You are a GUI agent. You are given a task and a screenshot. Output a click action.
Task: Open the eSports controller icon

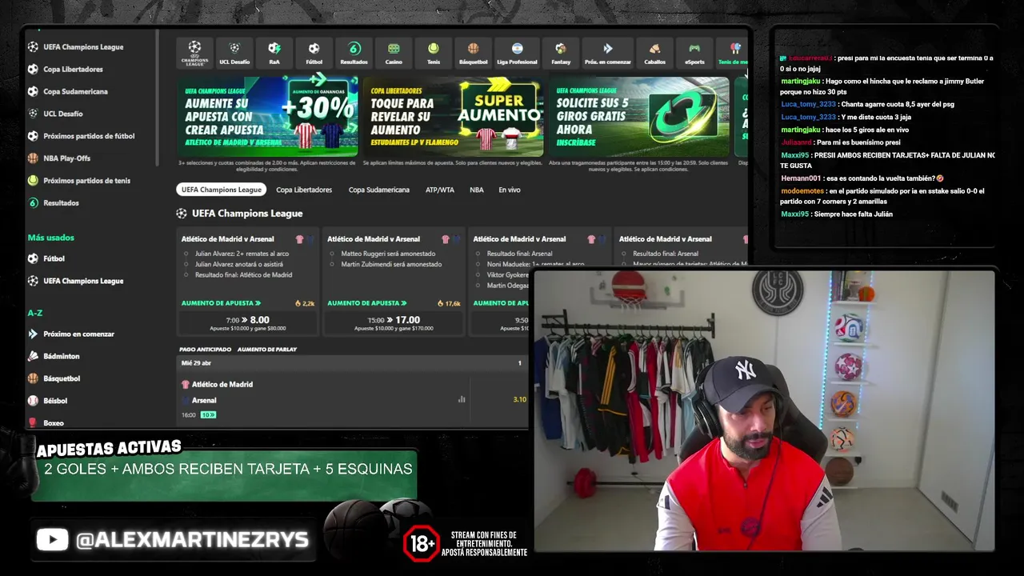click(x=694, y=53)
